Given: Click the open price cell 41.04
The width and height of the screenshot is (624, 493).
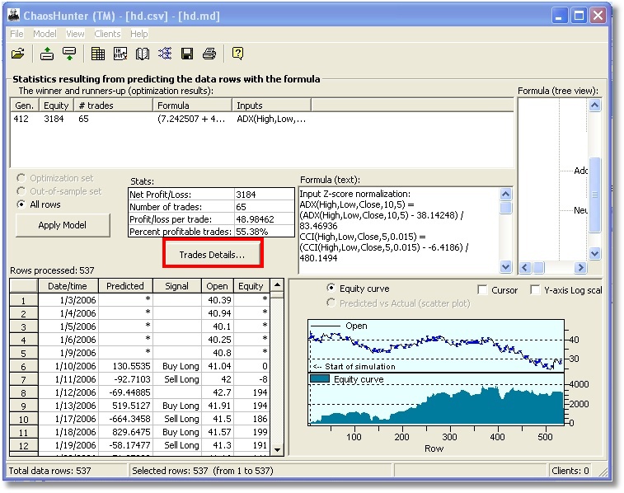Looking at the screenshot, I should [x=218, y=366].
